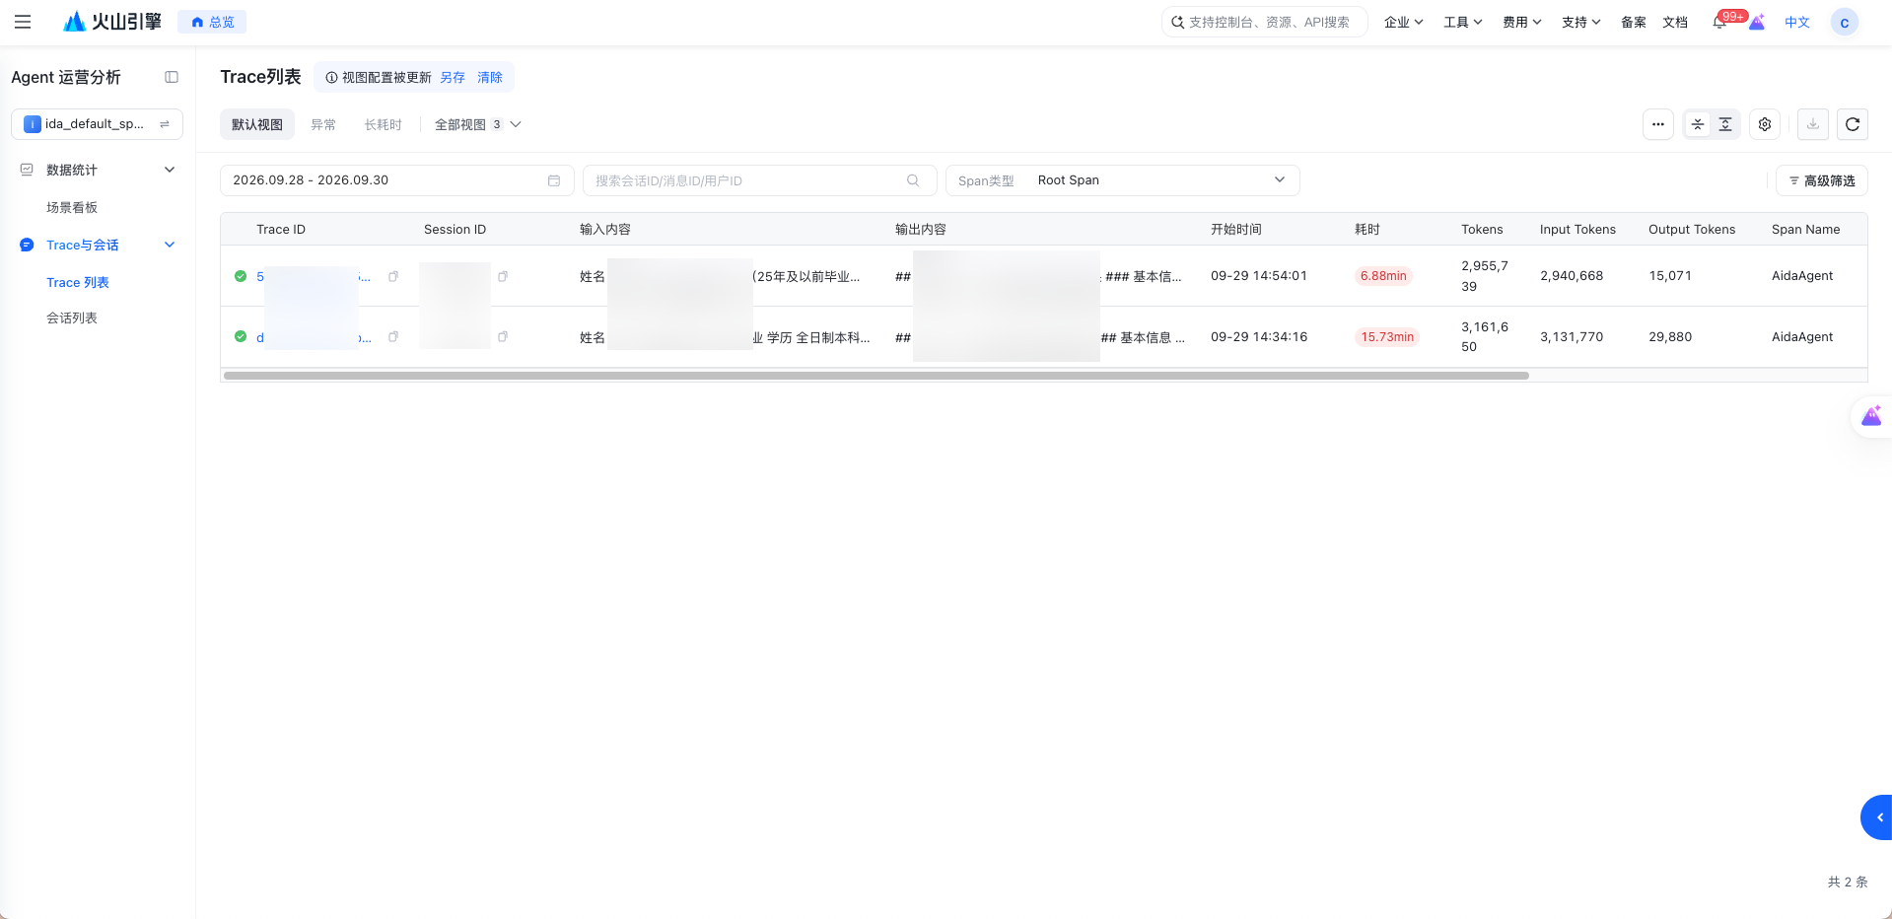
Task: Copy Session ID of the 14:34:16 row
Action: click(503, 337)
